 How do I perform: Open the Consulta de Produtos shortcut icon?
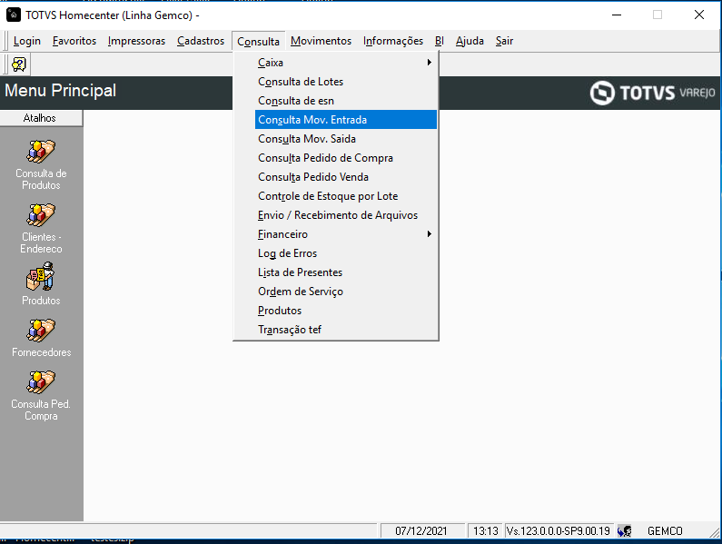click(x=41, y=152)
